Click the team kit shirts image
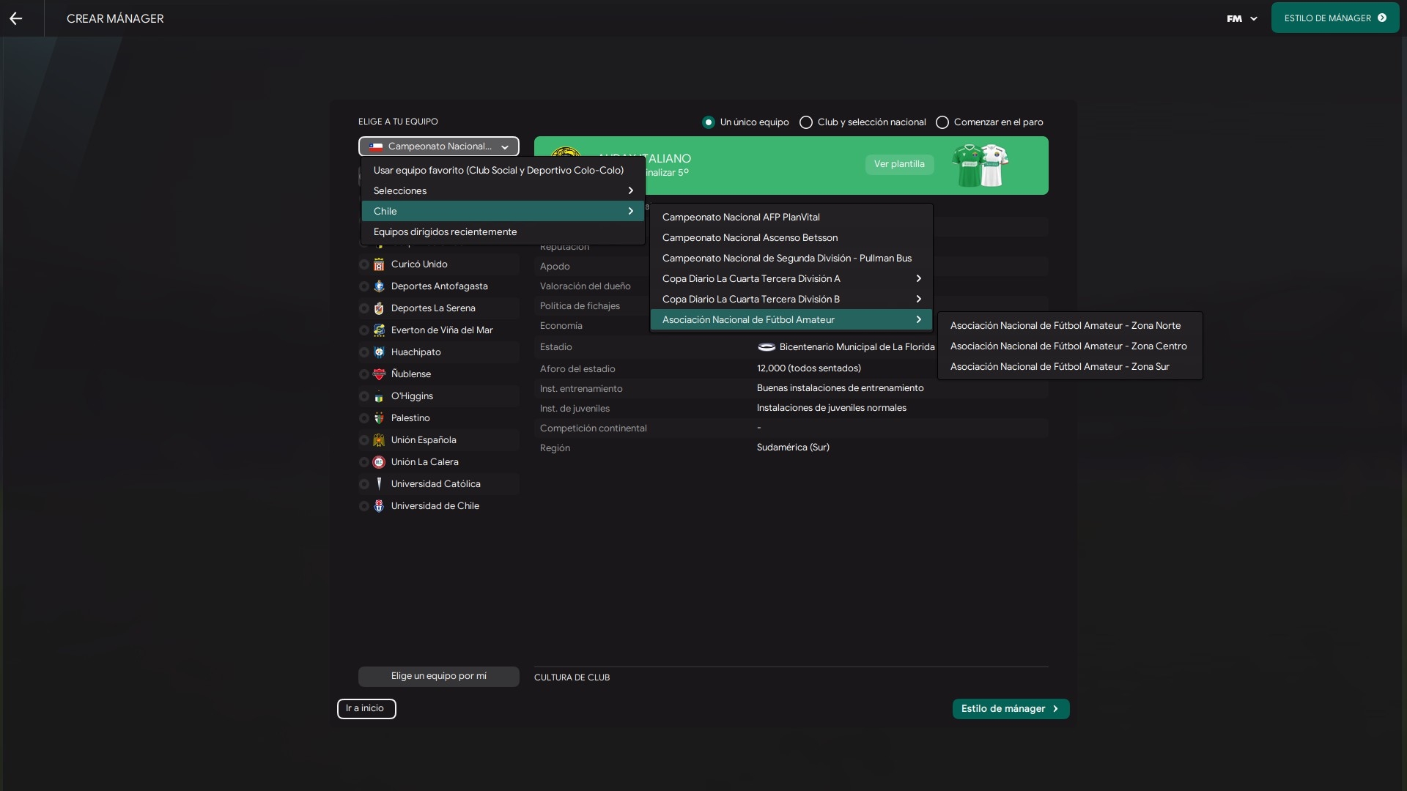 (981, 165)
